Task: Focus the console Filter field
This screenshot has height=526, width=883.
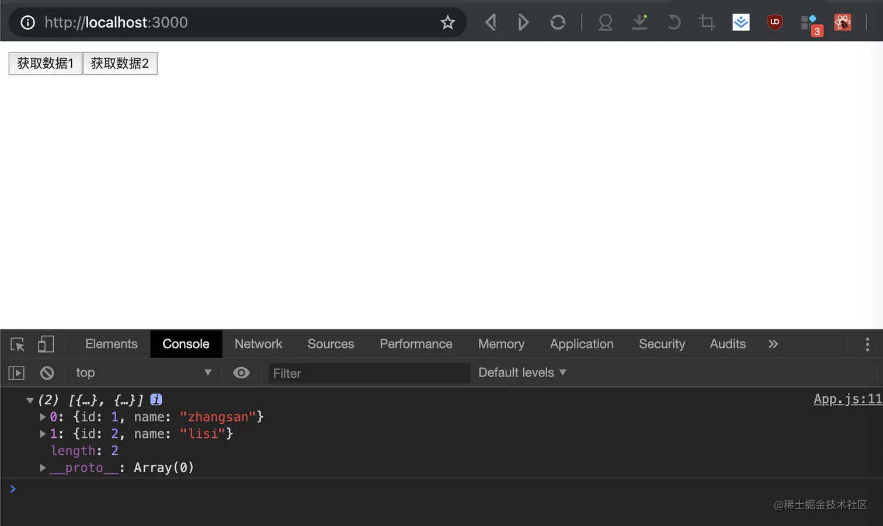Action: [369, 373]
